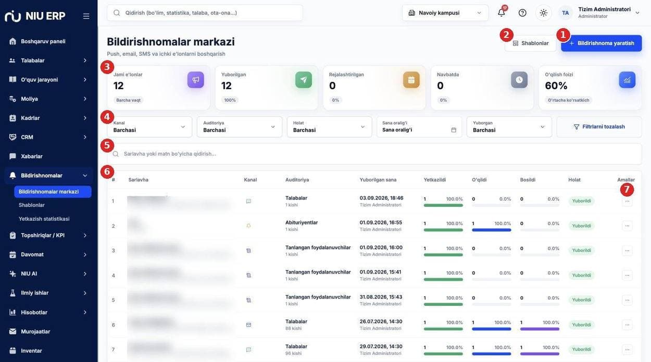Screen dimensions: 651x362
Task: Click the calendar icon in Sana oralig'i field
Action: point(454,130)
